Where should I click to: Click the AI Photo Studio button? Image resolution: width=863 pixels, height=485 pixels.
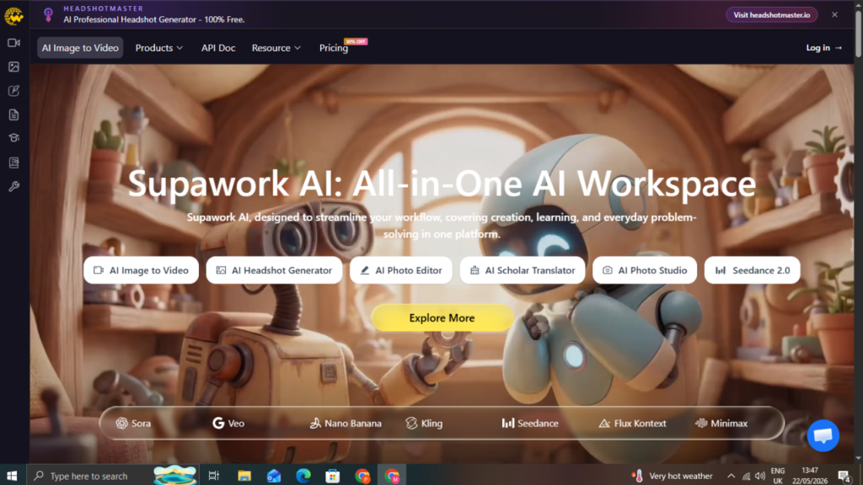645,270
